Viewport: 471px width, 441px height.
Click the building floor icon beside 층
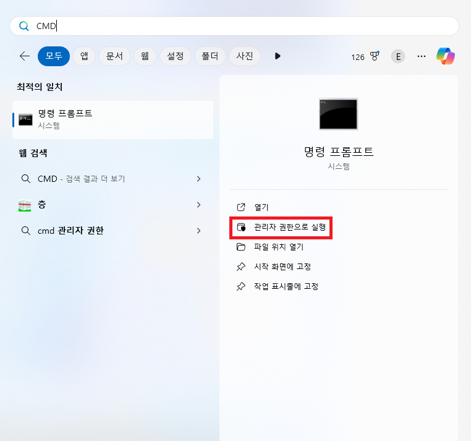[25, 205]
